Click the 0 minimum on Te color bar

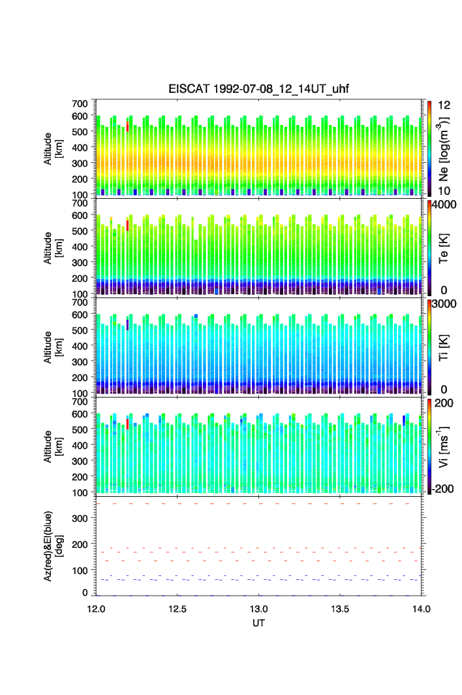coord(444,290)
